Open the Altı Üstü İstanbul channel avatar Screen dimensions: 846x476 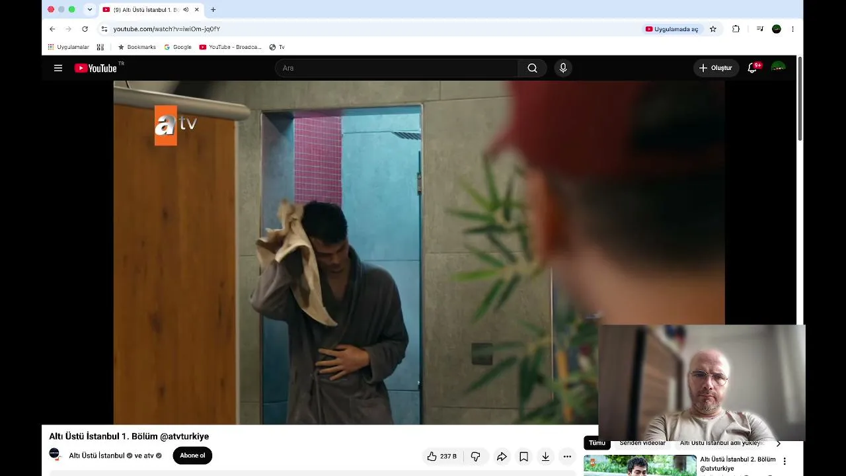point(54,455)
